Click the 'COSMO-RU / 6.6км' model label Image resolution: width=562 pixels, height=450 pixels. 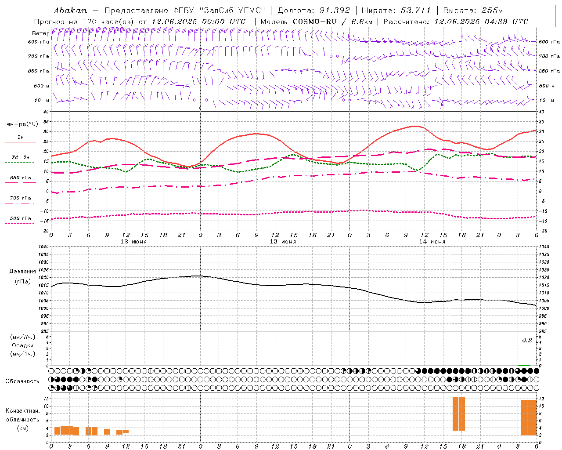click(x=333, y=22)
